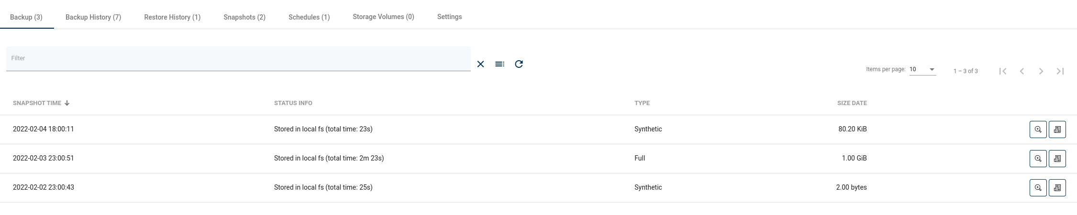Inspect the 1.00 GiB Full backup with magnifier
This screenshot has height=215, width=1077.
coord(1038,159)
